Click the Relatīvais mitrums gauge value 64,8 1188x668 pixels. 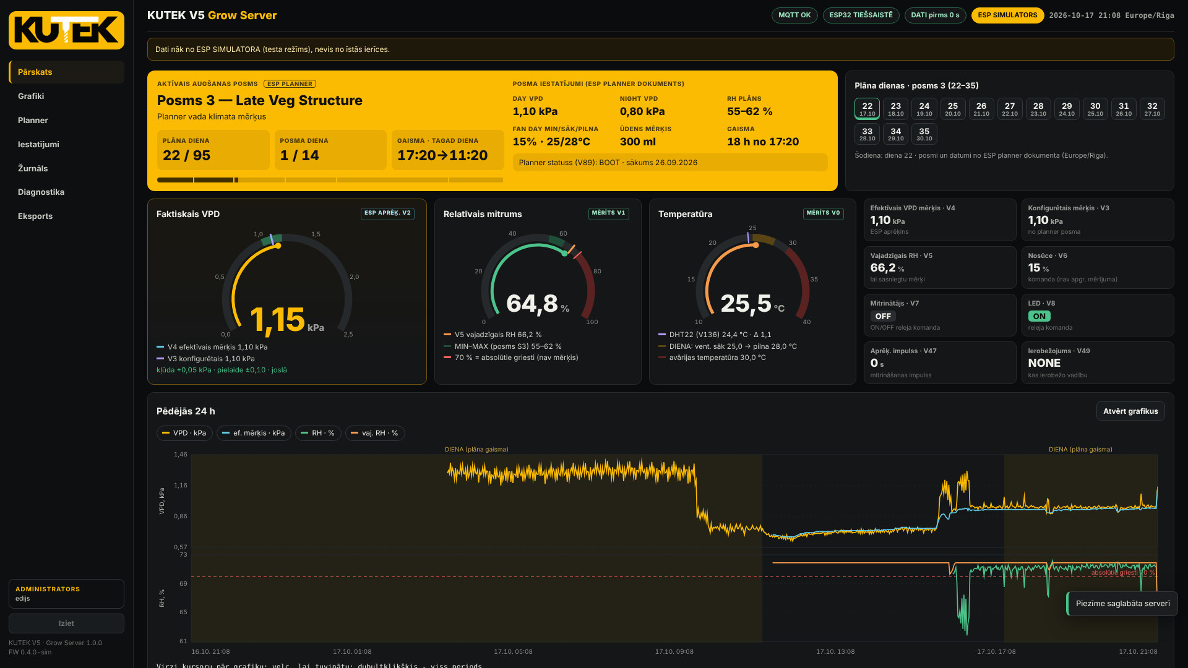[532, 304]
